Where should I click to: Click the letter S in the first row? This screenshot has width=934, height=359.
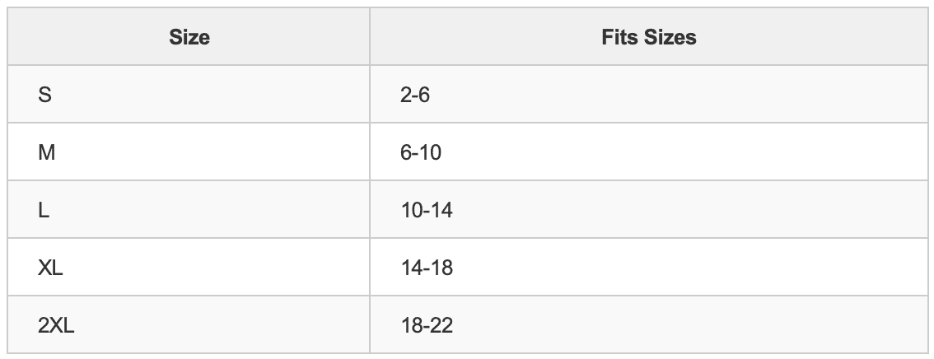(45, 95)
